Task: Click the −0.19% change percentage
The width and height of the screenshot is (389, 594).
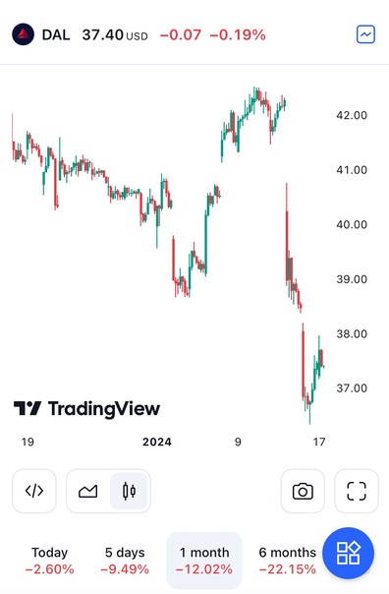Action: click(238, 35)
